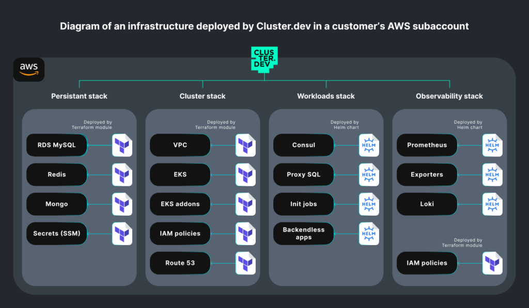
Task: Select the Terraform icon for EKS addons
Action: point(245,204)
